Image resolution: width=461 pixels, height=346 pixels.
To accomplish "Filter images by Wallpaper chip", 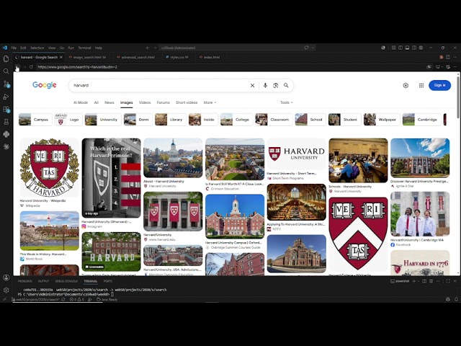I will 382,120.
